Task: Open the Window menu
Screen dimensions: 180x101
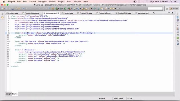Action: 77,2
